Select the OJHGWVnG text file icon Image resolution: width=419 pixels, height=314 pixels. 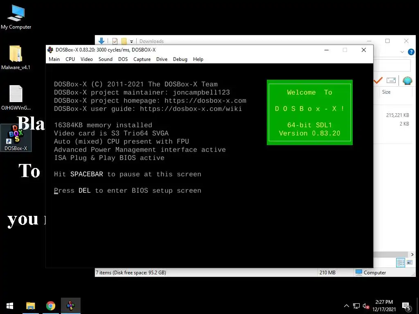tap(16, 97)
